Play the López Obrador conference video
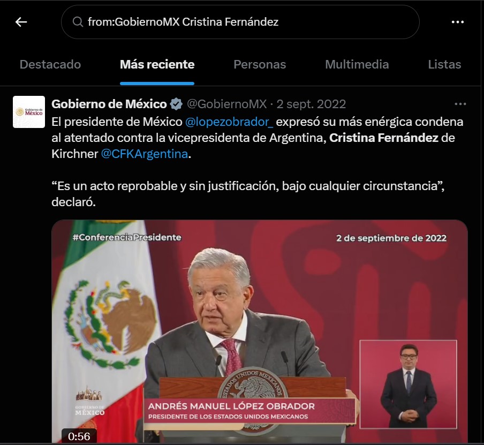Screen dimensions: 484x445 (x=260, y=331)
